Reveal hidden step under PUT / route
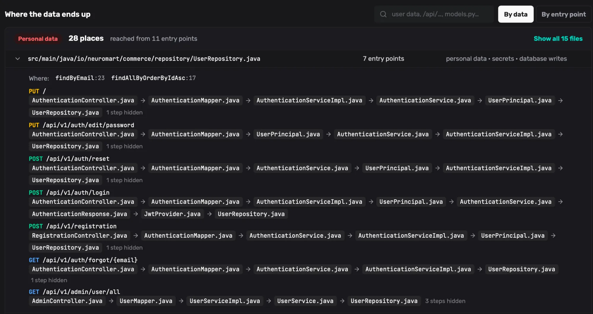 [125, 112]
